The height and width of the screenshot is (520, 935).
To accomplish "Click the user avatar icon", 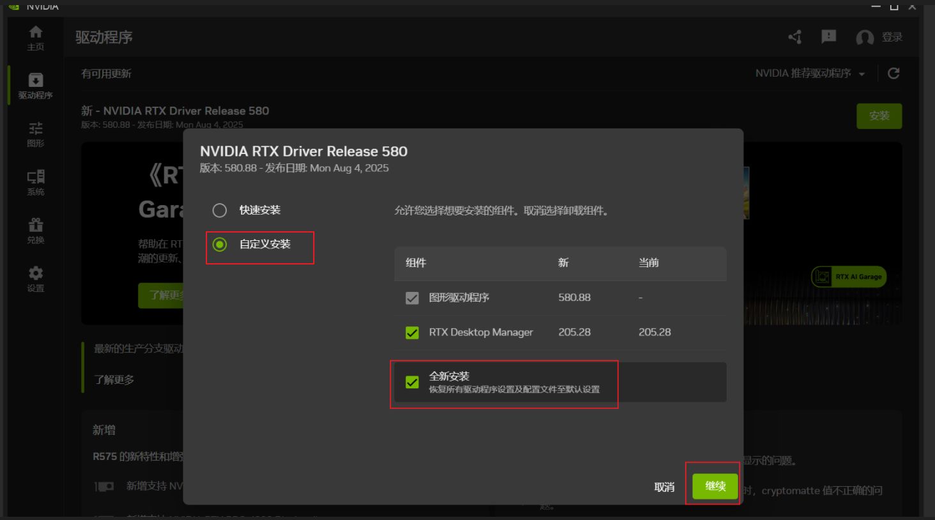I will (865, 38).
